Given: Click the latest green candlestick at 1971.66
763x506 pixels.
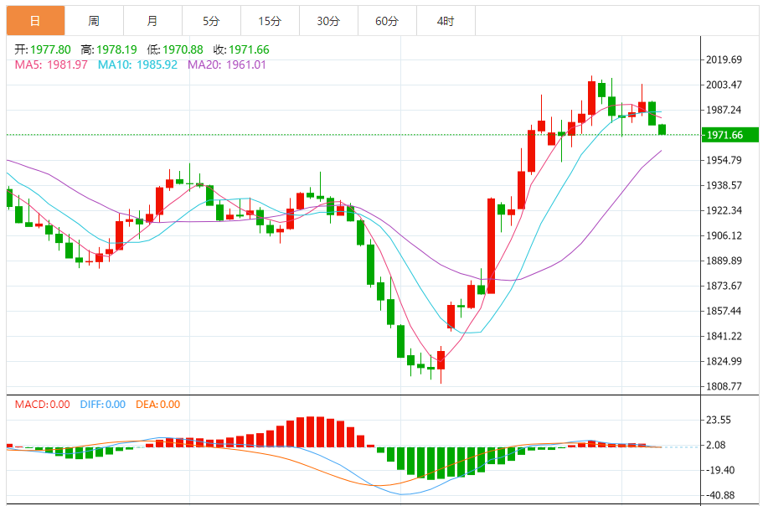Looking at the screenshot, I should coord(662,129).
